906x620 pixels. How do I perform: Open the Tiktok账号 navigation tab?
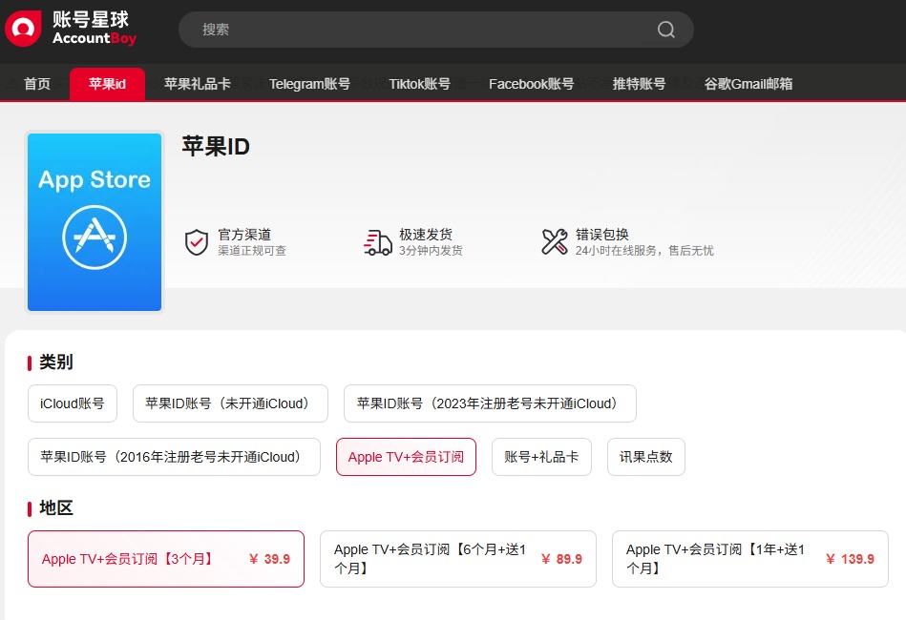[419, 84]
